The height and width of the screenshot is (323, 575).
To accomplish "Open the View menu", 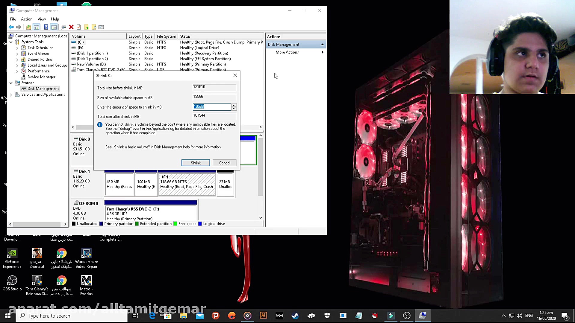I will tap(42, 19).
